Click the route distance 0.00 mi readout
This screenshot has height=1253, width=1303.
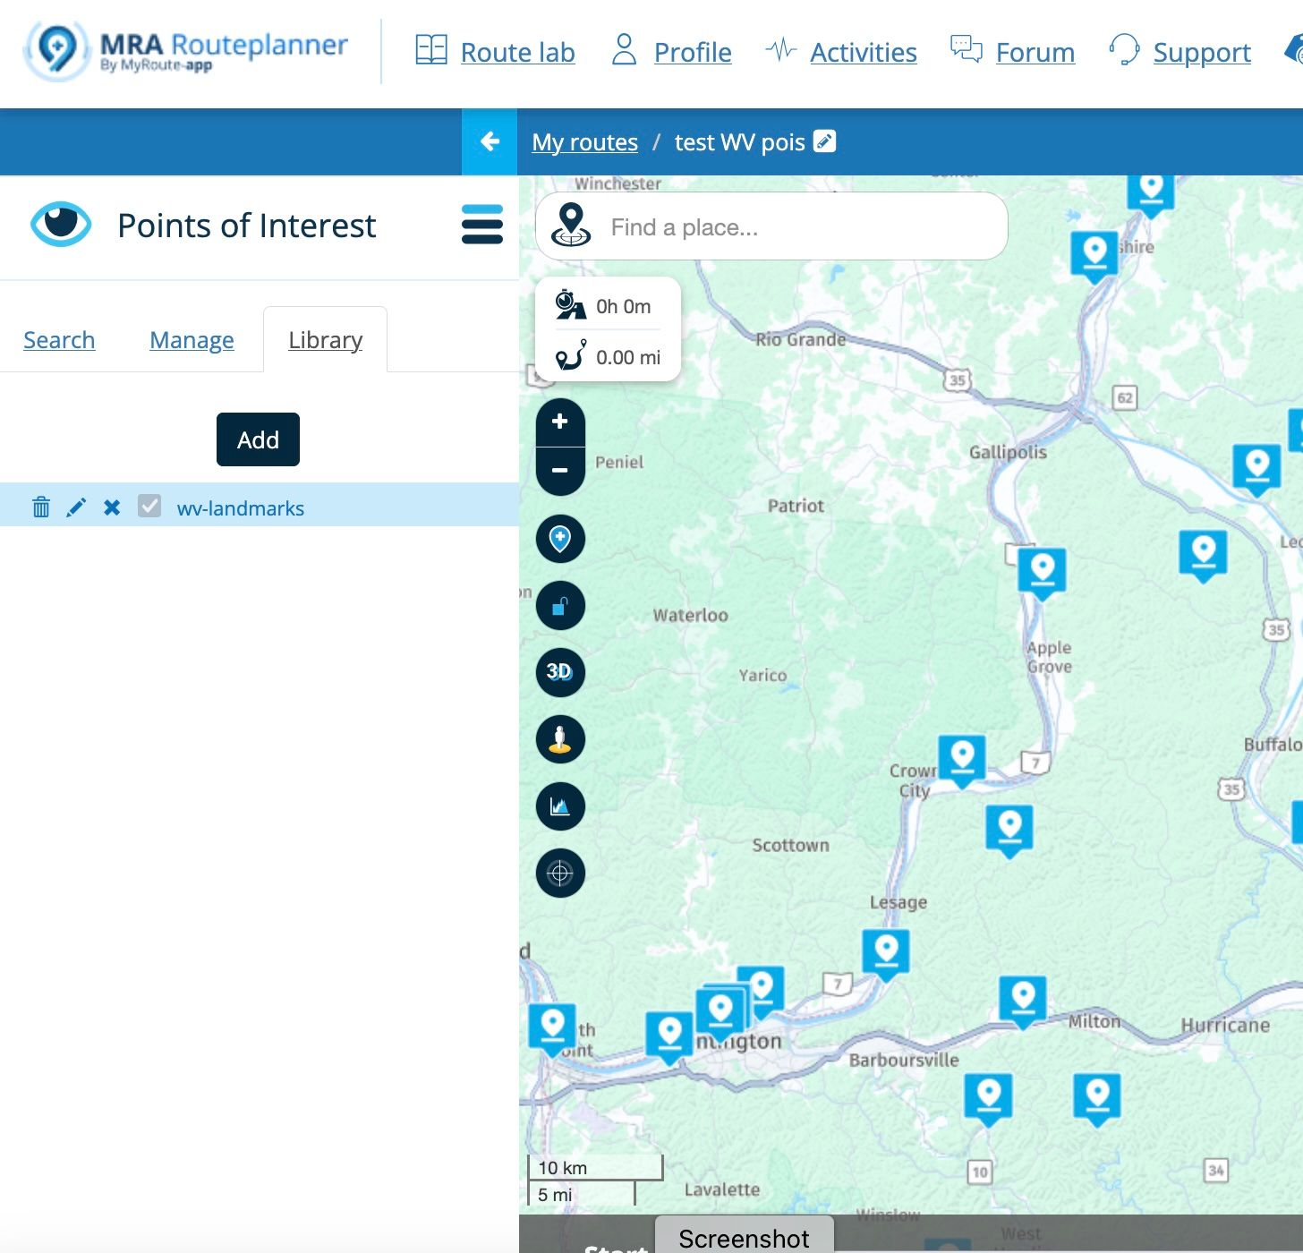(609, 356)
